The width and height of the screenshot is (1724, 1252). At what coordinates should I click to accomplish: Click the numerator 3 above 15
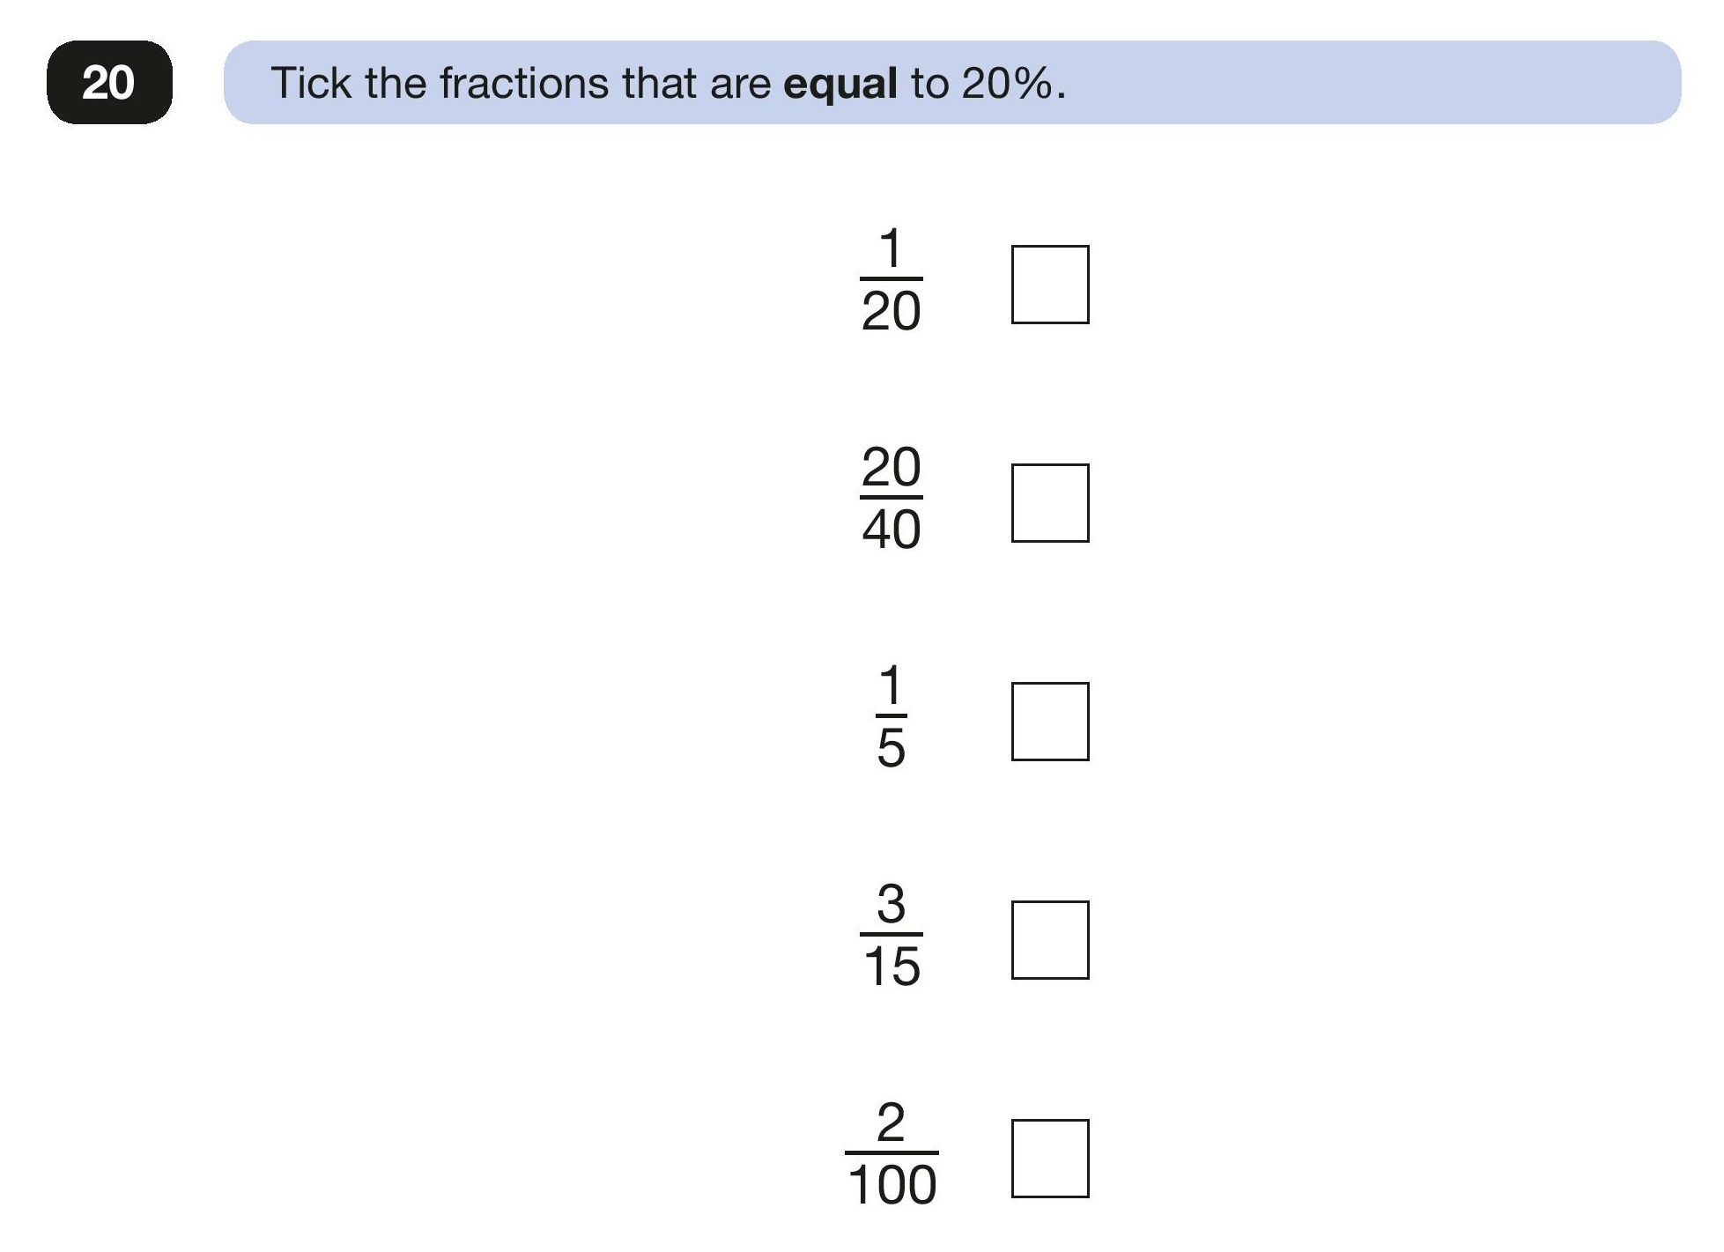892,903
